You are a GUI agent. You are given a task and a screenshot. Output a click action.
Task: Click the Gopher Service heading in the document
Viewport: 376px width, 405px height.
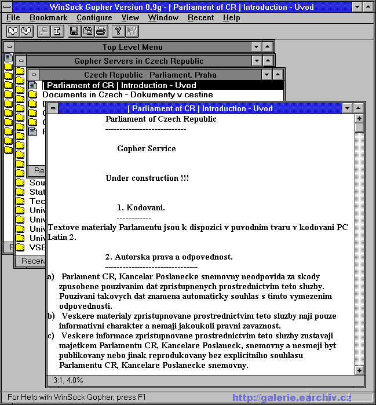pos(147,148)
